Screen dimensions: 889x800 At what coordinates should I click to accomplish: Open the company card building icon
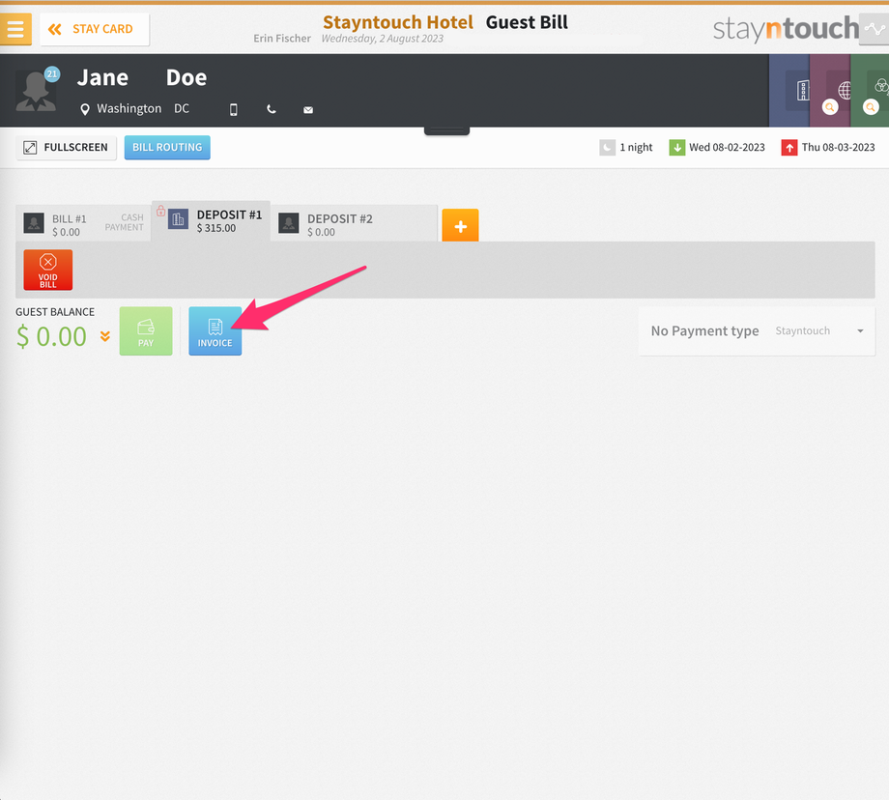803,90
